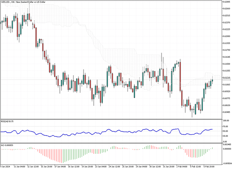Click the RSI(14) indicator label
This screenshot has height=169, width=233.
click(7, 121)
